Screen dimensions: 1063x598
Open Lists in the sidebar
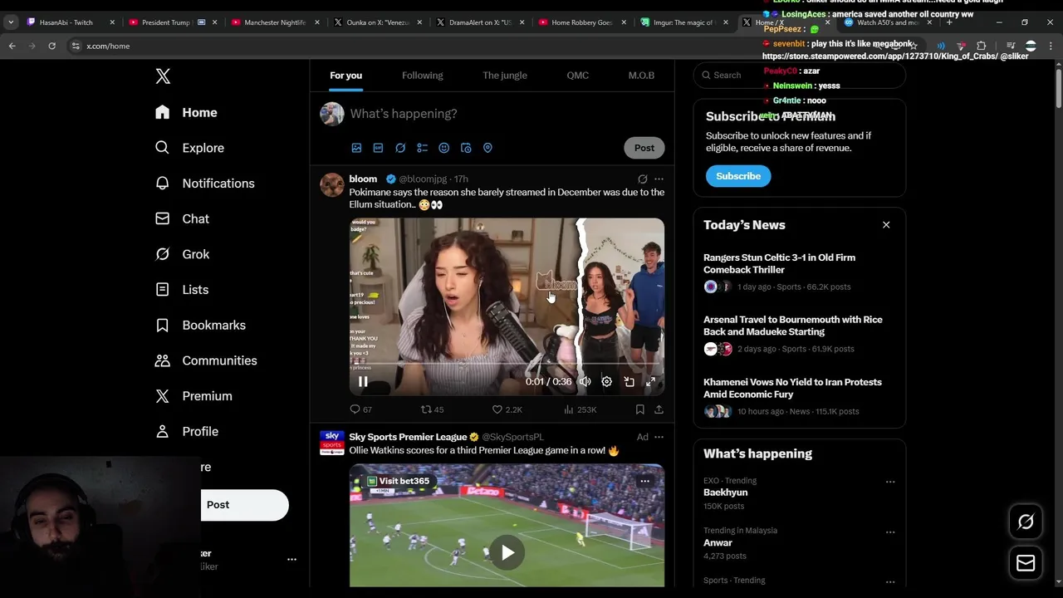click(182, 290)
